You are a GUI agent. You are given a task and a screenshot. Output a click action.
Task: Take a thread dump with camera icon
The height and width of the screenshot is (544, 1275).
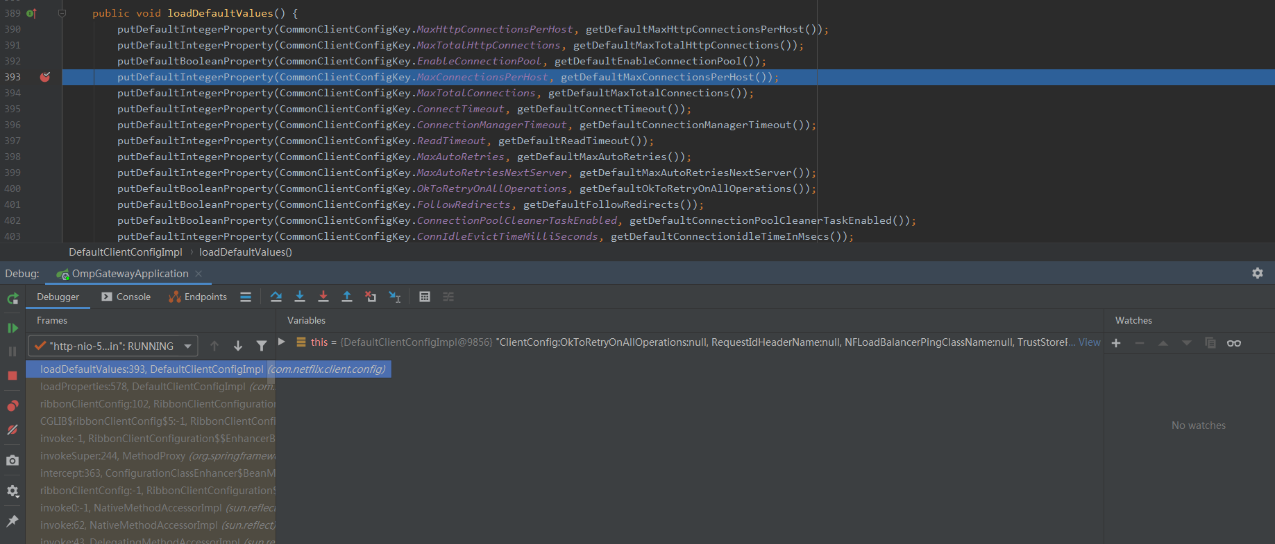(12, 460)
